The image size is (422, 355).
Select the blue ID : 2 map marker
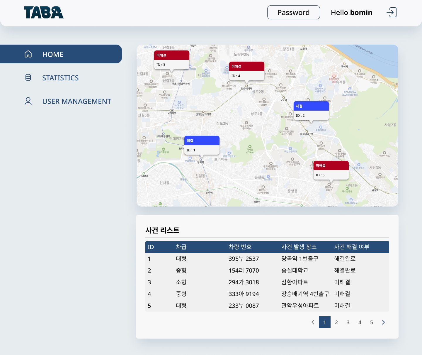pos(311,111)
